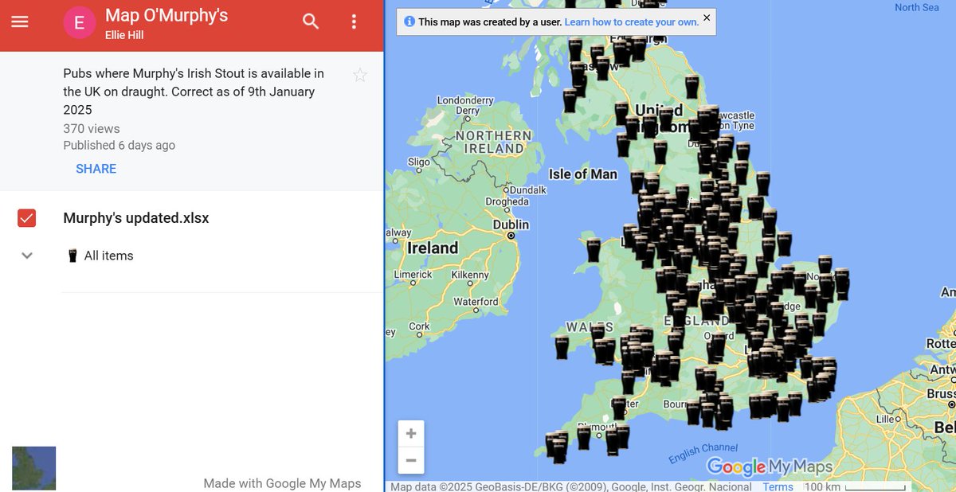The width and height of the screenshot is (956, 492).
Task: Click the '370 views' text
Action: [x=92, y=128]
